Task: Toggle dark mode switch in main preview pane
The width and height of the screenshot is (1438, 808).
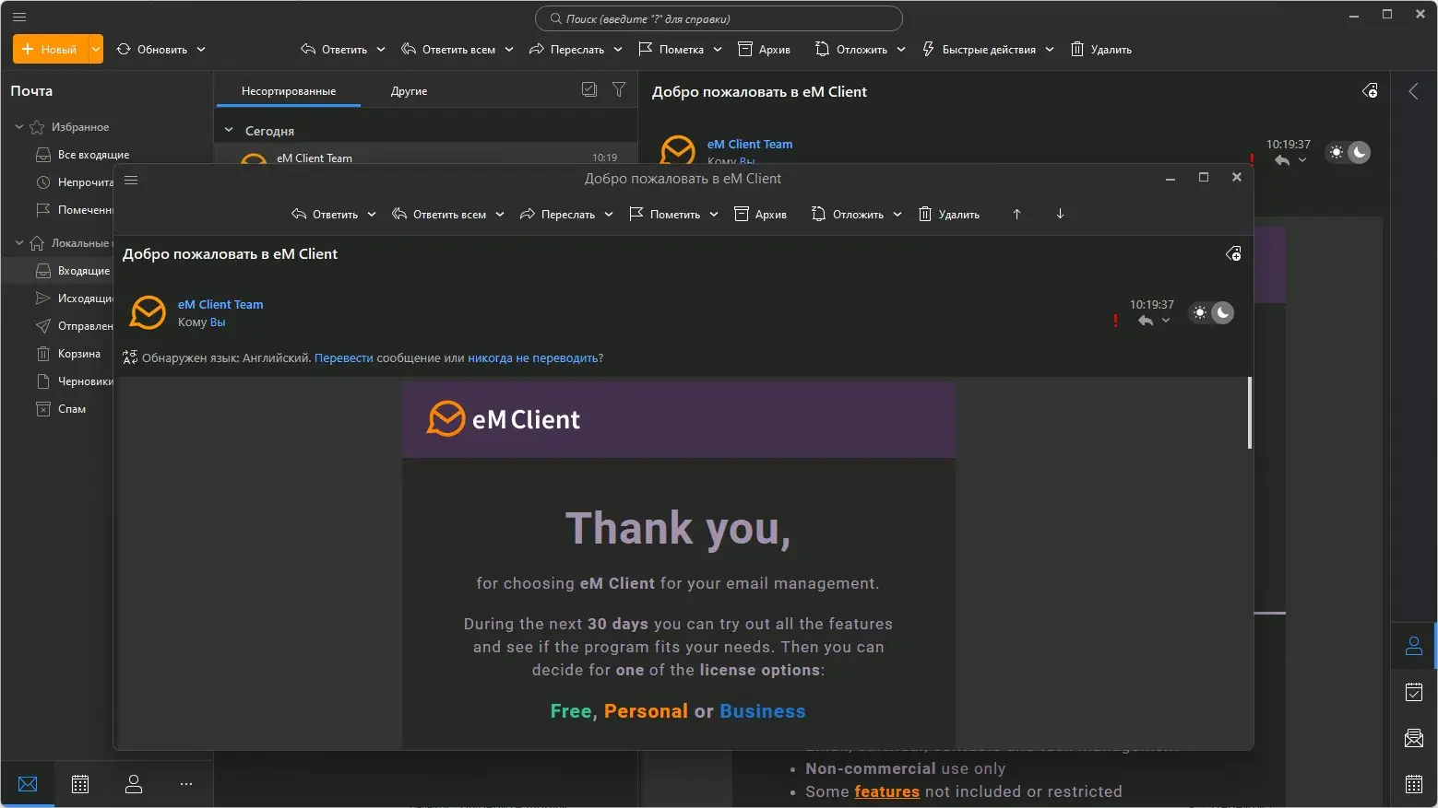Action: pyautogui.click(x=1348, y=152)
